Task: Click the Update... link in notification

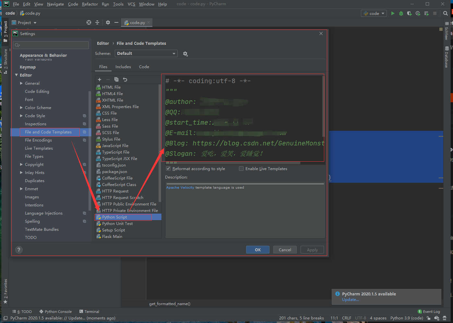Action: [x=350, y=300]
